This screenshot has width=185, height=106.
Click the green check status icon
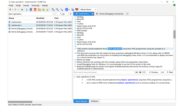pos(174,5)
